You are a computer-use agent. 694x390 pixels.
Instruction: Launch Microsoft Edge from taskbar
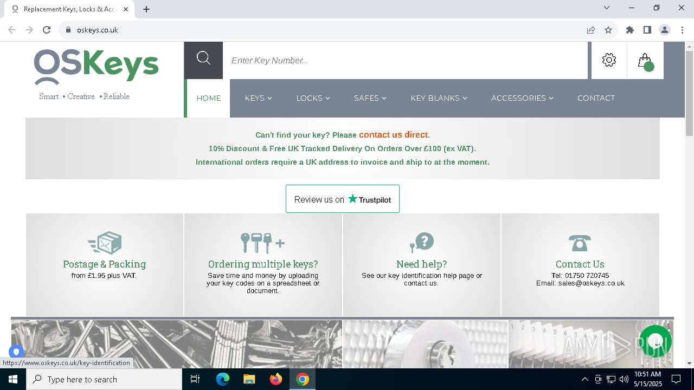[x=223, y=379]
